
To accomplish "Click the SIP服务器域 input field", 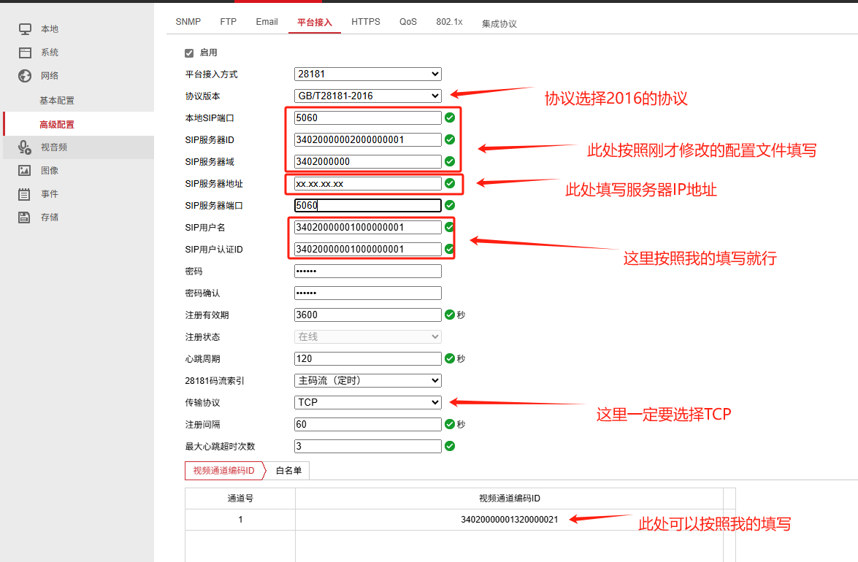I will tap(368, 161).
